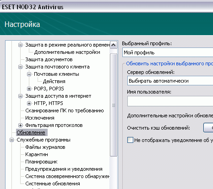
Task: Collapse the Защита почтового клиента node
Action: coord(20,67)
